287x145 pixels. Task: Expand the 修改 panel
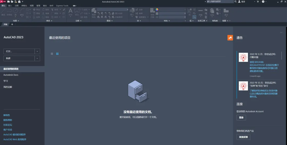(49, 21)
